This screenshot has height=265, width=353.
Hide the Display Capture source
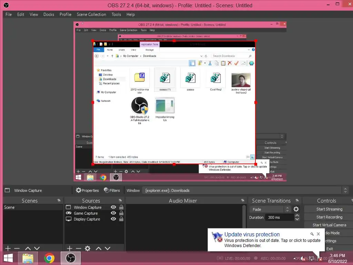(113, 219)
